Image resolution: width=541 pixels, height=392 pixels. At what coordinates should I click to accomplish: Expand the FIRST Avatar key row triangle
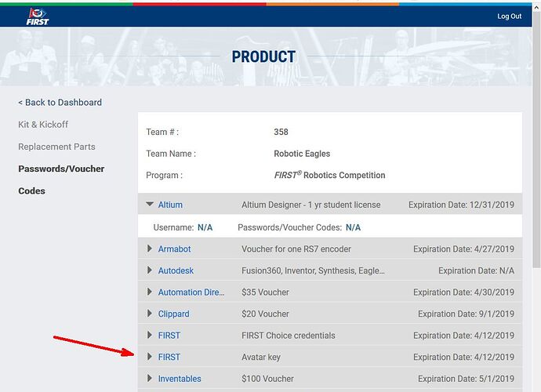(150, 357)
